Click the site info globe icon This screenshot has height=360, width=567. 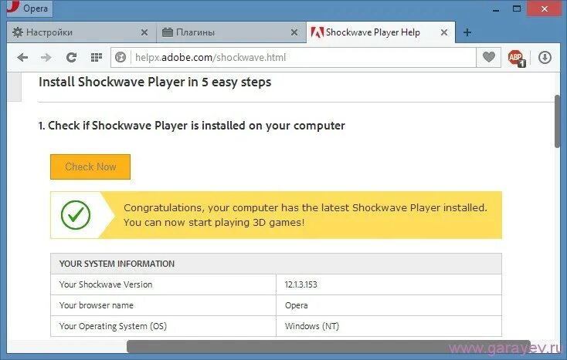121,57
